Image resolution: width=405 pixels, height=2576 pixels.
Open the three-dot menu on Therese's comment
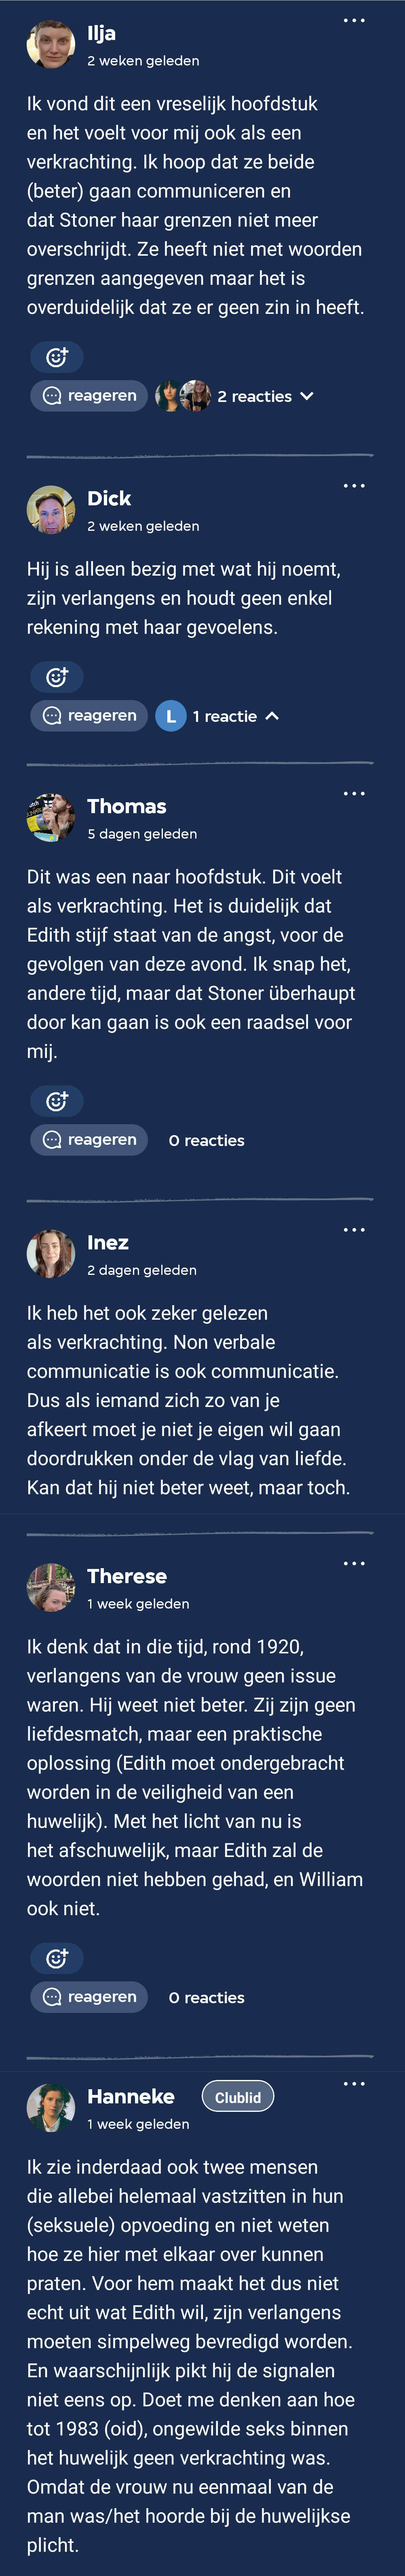(x=354, y=1564)
